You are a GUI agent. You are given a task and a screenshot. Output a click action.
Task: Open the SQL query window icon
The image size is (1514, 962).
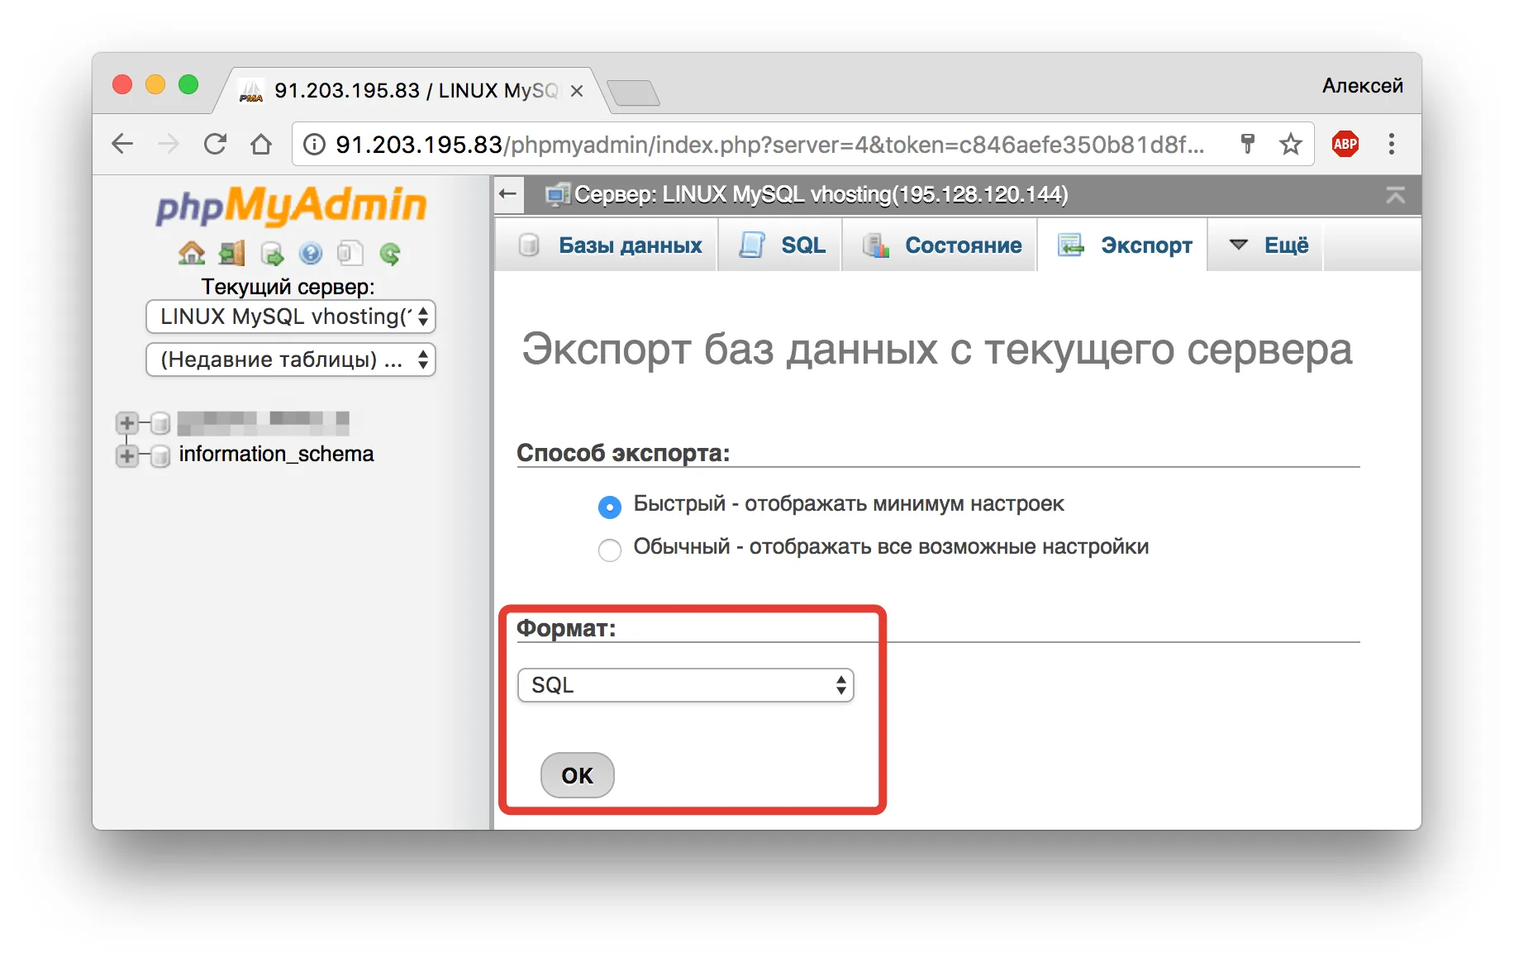(x=272, y=254)
